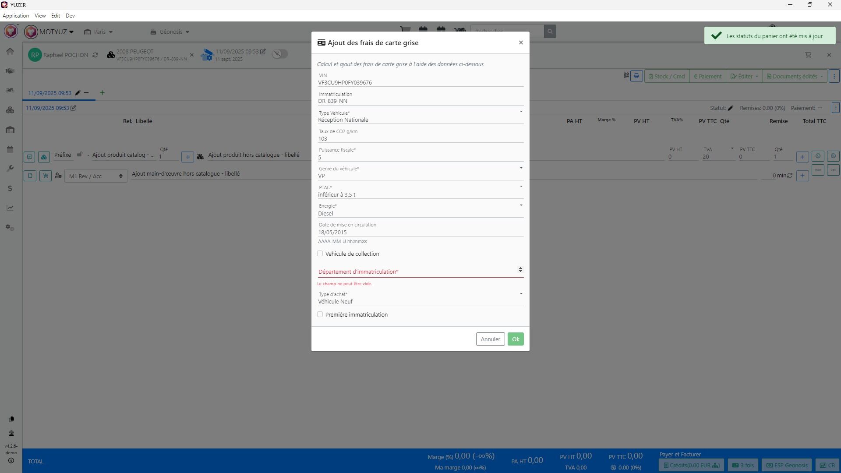Check the Vehicule de collection checkbox

pos(320,254)
